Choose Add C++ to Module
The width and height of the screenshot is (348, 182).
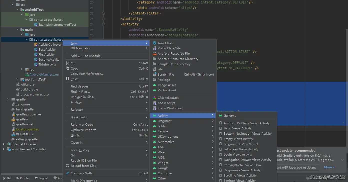106,56
